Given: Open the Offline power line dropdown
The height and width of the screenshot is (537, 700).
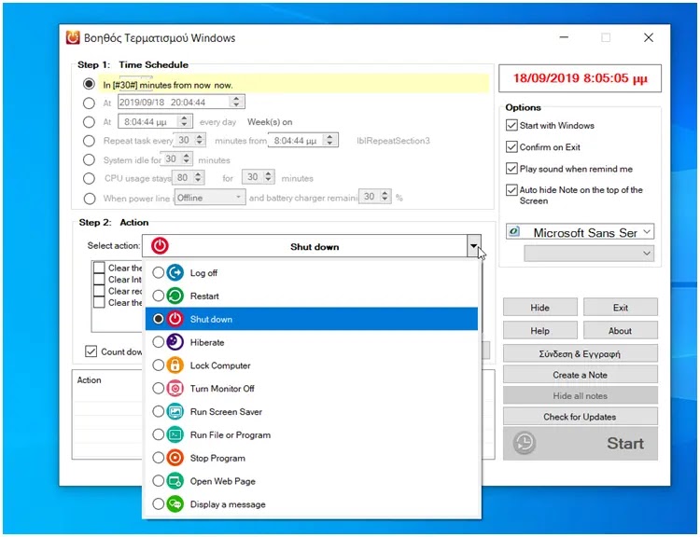Looking at the screenshot, I should tap(210, 197).
